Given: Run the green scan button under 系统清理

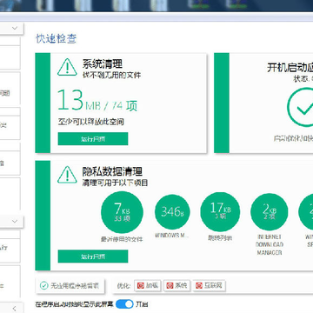Looking at the screenshot, I should [x=93, y=139].
